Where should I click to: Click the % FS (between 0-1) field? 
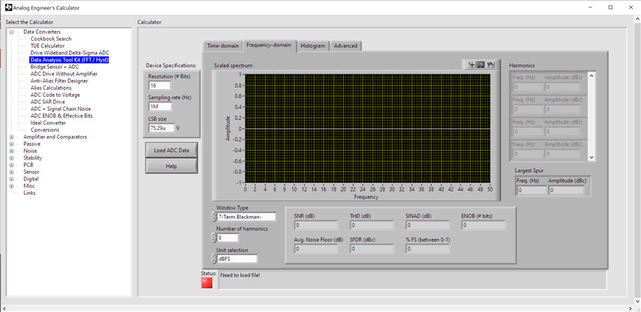(427, 249)
